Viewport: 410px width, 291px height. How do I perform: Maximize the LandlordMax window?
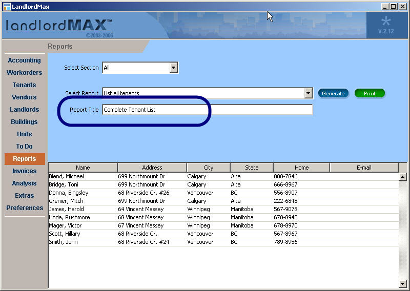click(x=393, y=7)
